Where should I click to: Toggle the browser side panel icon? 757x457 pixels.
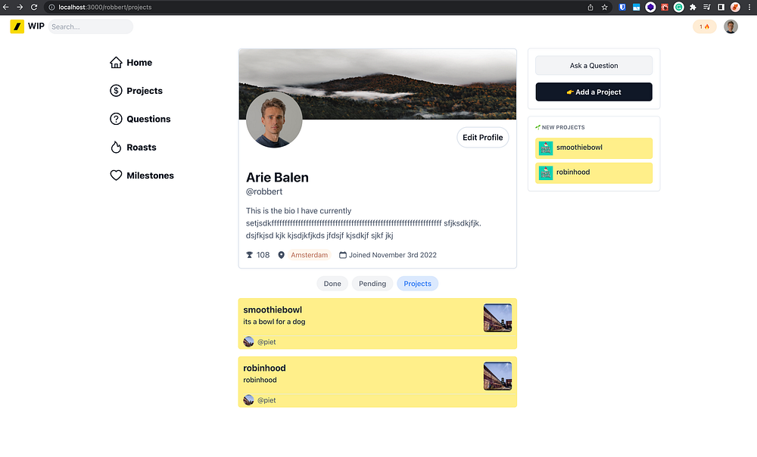tap(721, 8)
